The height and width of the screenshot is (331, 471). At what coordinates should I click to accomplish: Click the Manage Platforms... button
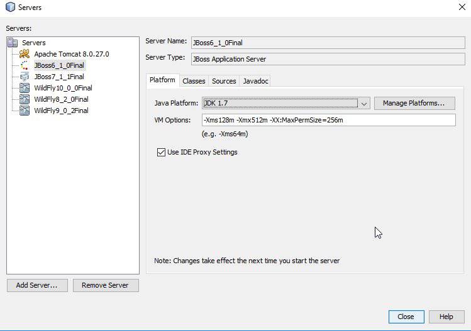414,103
